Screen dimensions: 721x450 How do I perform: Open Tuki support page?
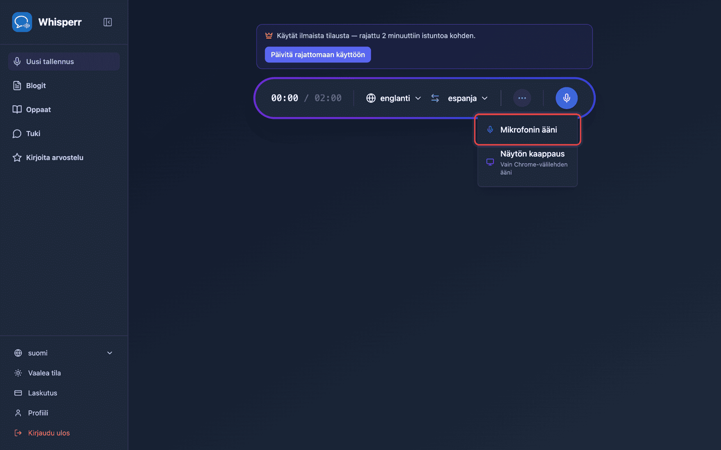point(64,134)
